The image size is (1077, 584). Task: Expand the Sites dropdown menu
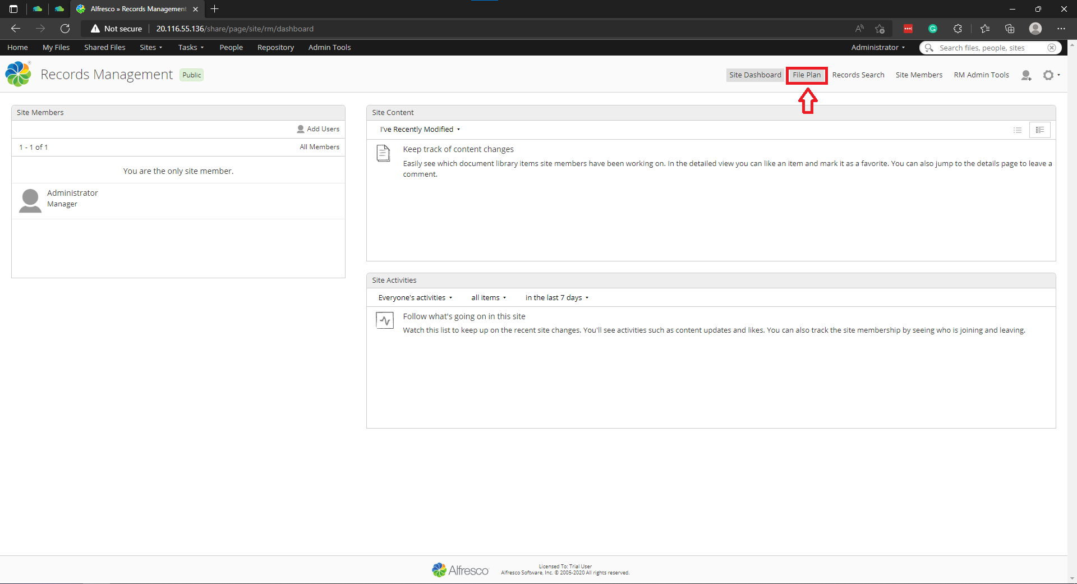[151, 48]
